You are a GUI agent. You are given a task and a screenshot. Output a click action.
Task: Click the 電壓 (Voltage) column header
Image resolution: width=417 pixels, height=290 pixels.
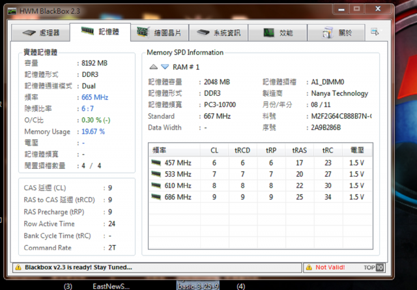point(357,151)
